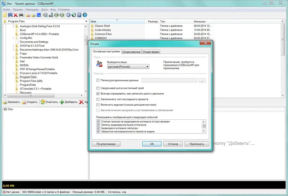The width and height of the screenshot is (288, 196).
Task: Click the Отмена button
Action: coord(173,144)
